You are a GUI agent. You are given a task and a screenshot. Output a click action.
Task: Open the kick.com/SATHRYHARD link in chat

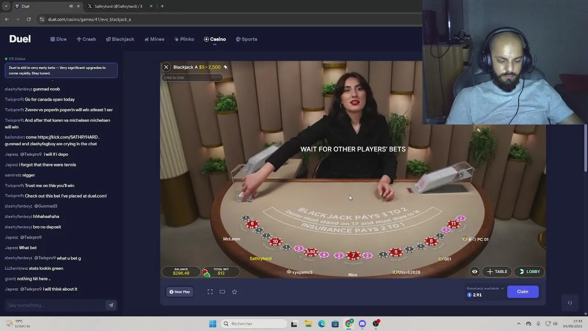[68, 137]
